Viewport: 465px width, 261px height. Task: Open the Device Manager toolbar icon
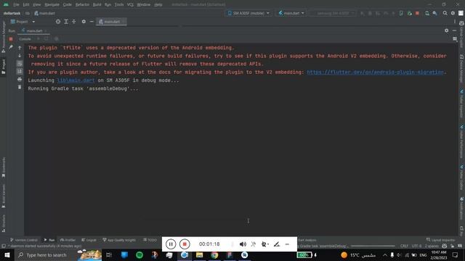click(427, 13)
